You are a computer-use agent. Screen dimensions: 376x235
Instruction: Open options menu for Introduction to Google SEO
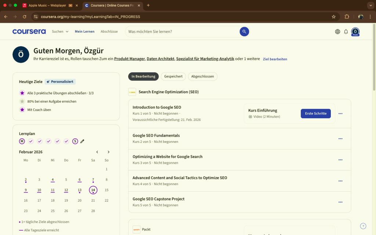[340, 113]
